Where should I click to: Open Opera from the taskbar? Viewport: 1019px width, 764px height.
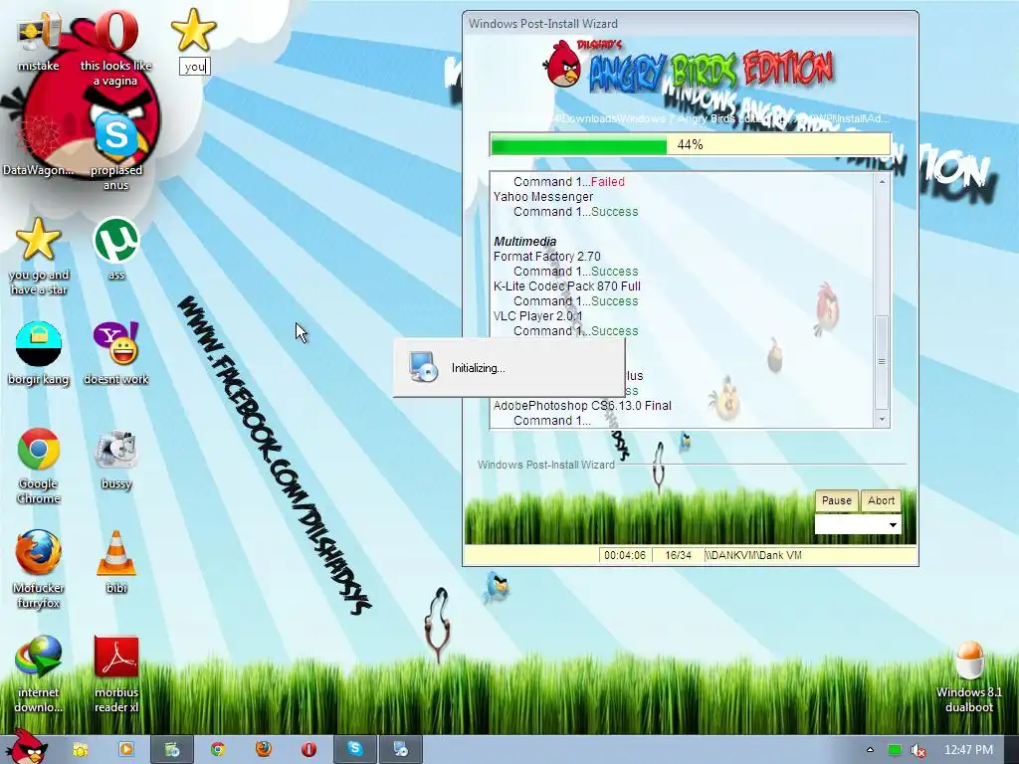[308, 750]
